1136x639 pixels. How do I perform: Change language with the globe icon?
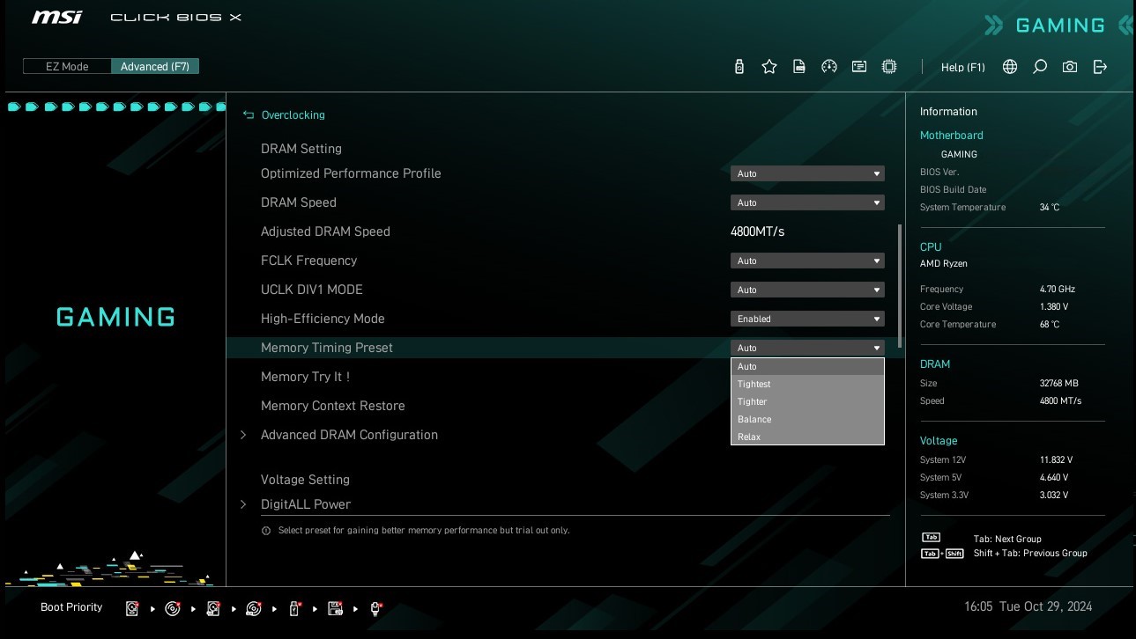(1010, 67)
